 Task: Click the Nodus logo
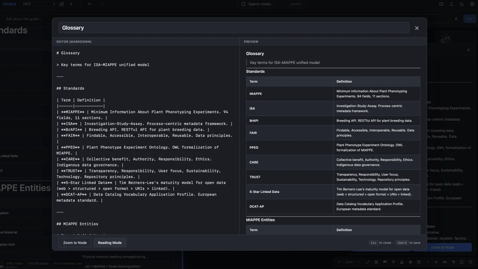(10, 4)
